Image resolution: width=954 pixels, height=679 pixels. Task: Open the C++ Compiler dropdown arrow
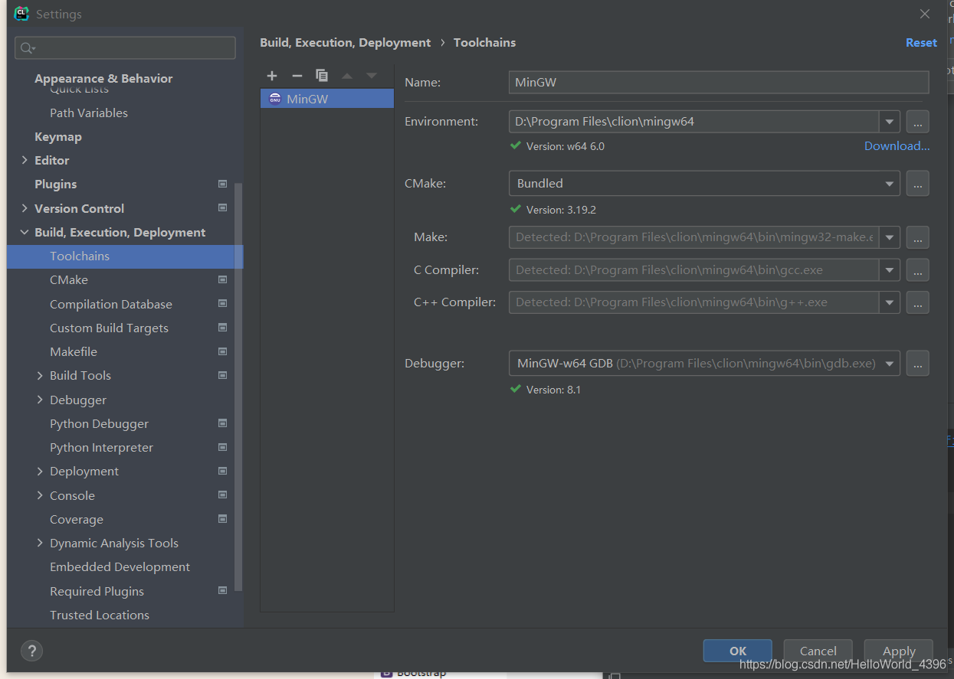pyautogui.click(x=889, y=302)
